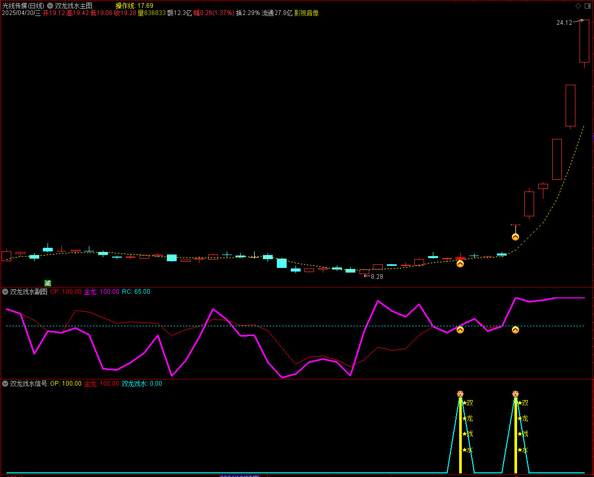Click the left arrow icon in 副图 panel
The height and width of the screenshot is (477, 594).
pyautogui.click(x=460, y=330)
